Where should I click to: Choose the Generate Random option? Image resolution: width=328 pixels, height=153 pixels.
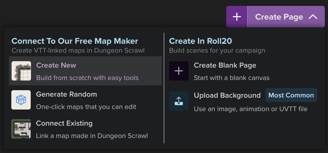coord(85,100)
